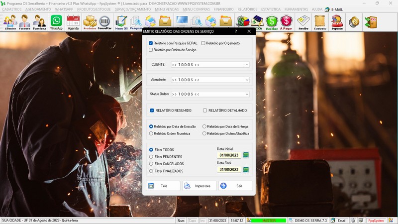Viewport: 398px width, 224px height.
Task: Click the dialog help question mark
Action: (x=236, y=31)
